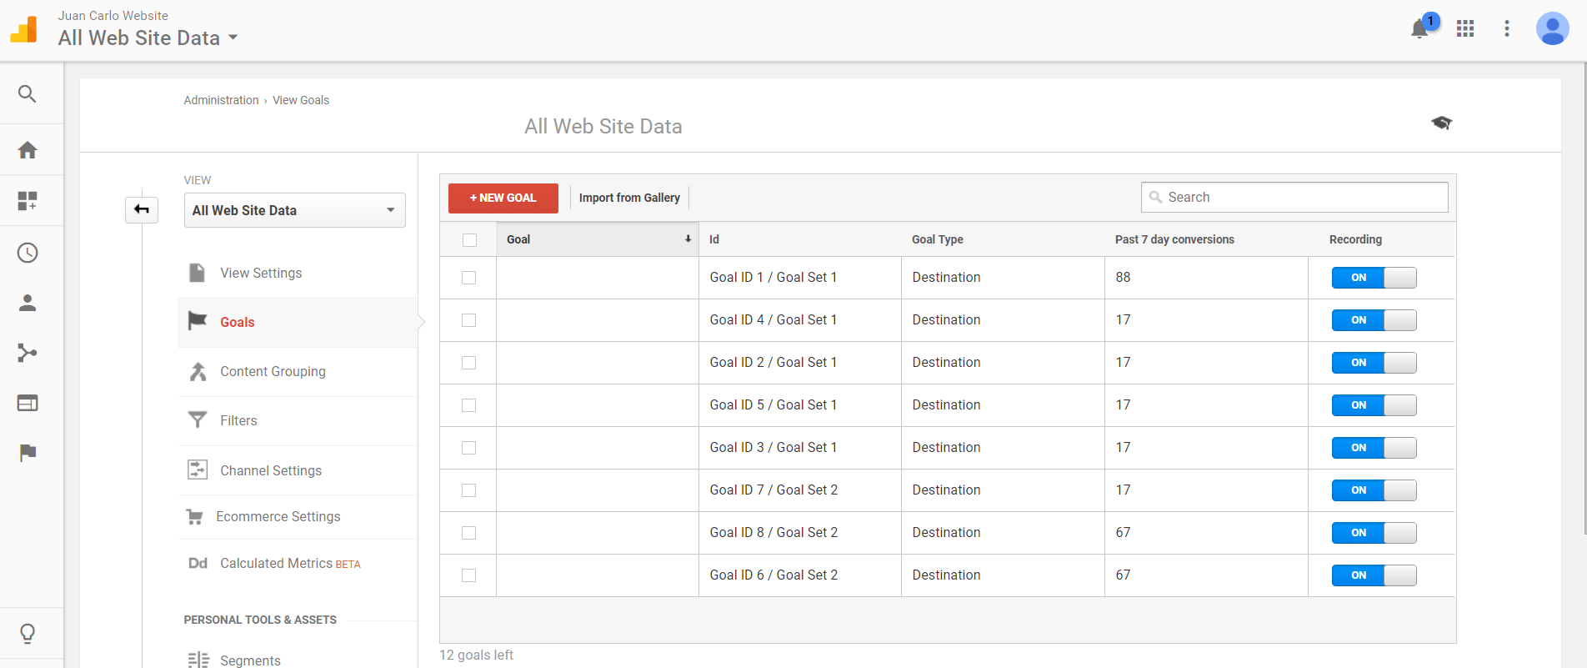The height and width of the screenshot is (668, 1587).
Task: Click the graduation cap help icon
Action: pyautogui.click(x=1441, y=123)
